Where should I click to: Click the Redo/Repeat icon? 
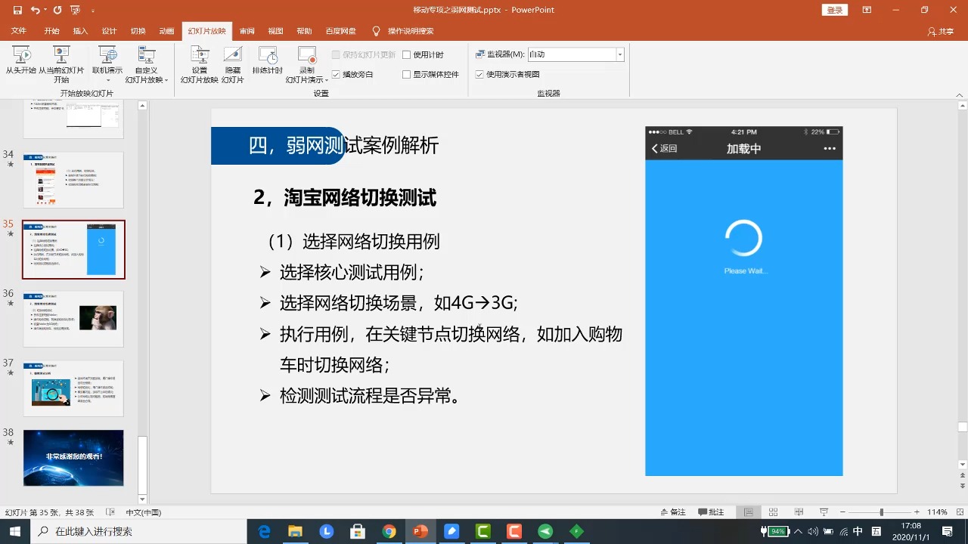[57, 10]
